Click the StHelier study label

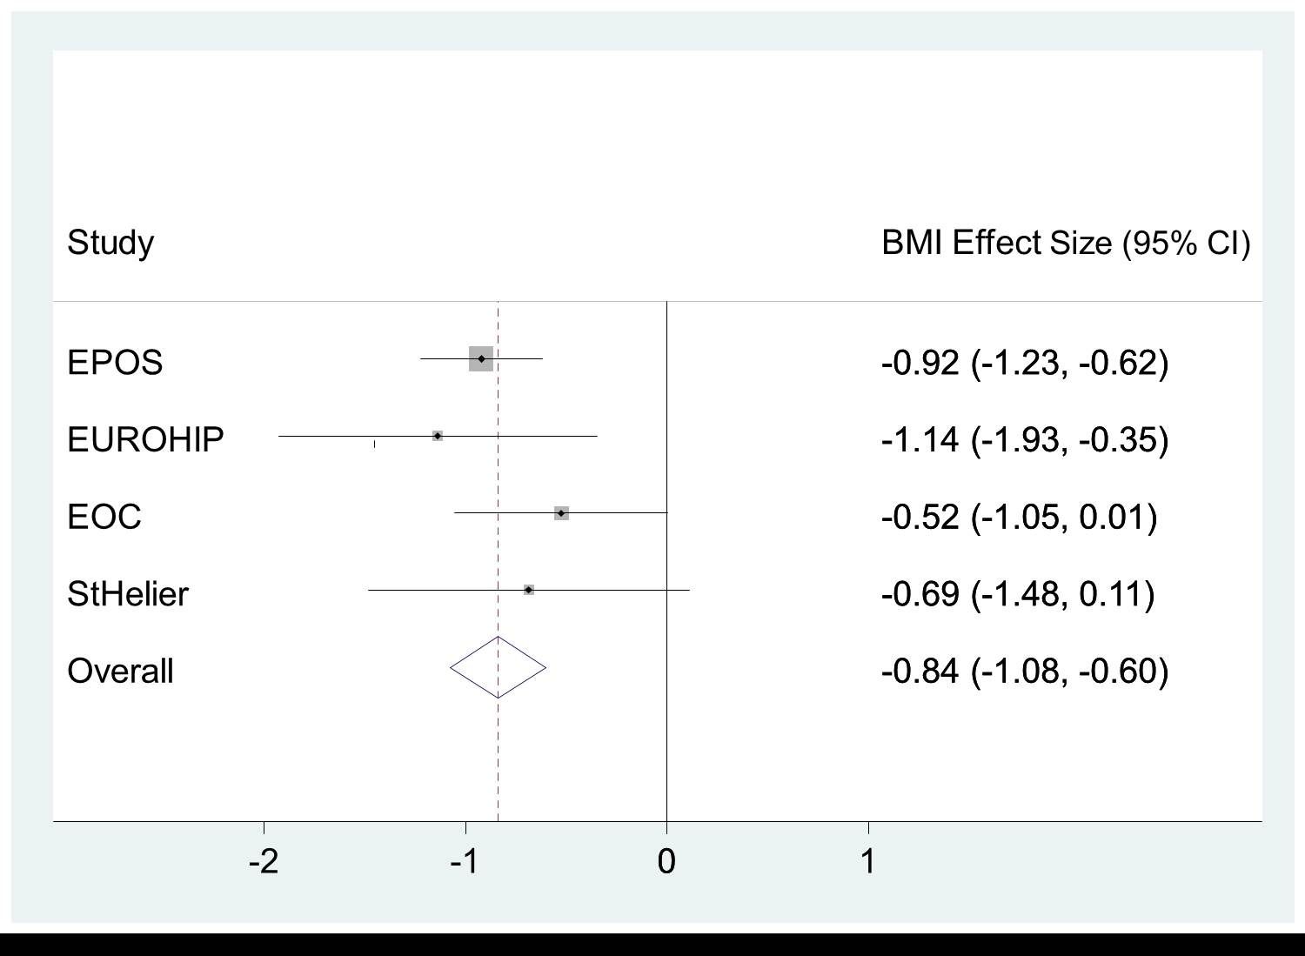128,594
